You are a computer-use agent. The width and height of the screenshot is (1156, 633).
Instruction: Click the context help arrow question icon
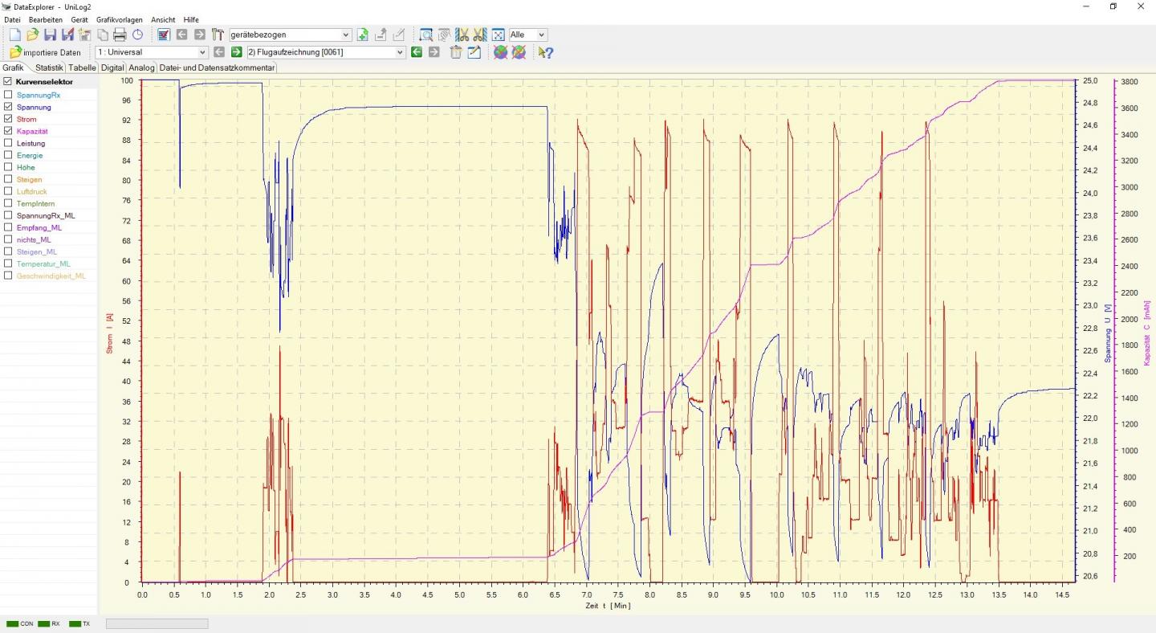point(546,52)
